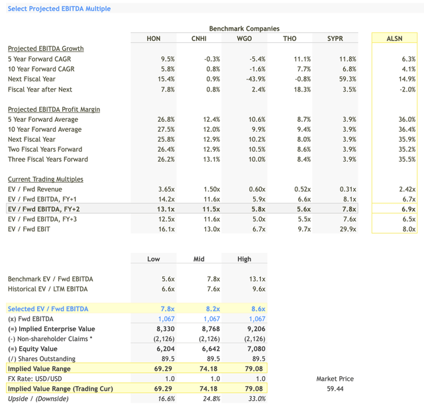Select the SYPR benchmark column header
Image resolution: width=424 pixels, height=404 pixels.
(x=335, y=38)
